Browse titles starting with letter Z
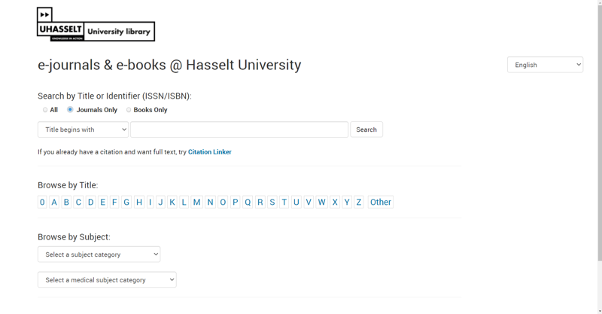This screenshot has height=314, width=602. [x=359, y=202]
